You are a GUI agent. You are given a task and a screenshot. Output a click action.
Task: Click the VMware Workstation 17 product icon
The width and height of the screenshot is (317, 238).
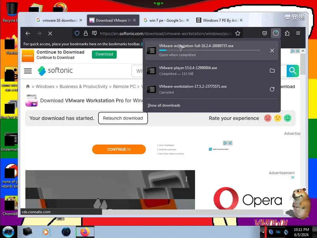coord(32,100)
